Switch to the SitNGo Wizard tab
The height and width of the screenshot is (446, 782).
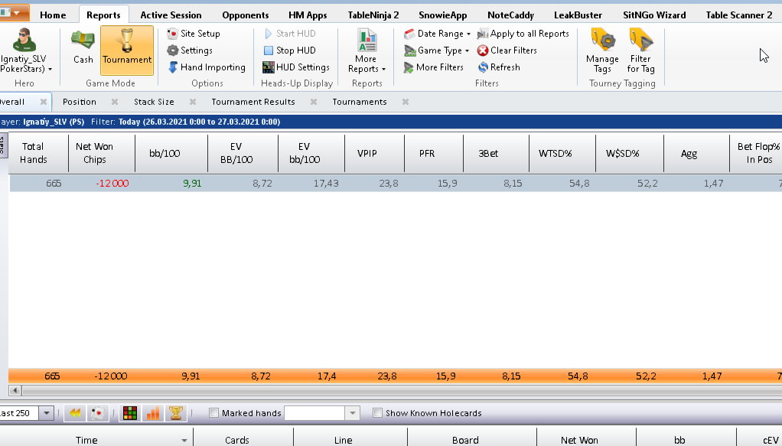(654, 15)
